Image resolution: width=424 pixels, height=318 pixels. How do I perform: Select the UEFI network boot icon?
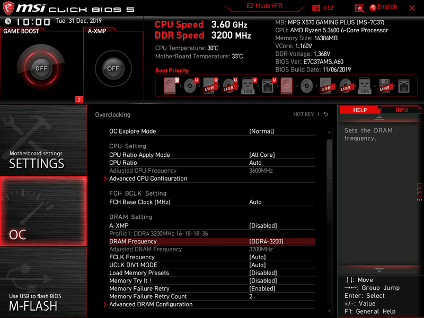[x=268, y=86]
